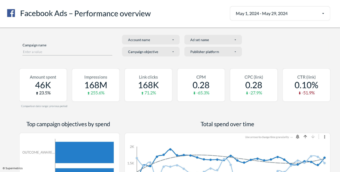
Task: Select the Link clicks scorecard
Action: coord(148,85)
